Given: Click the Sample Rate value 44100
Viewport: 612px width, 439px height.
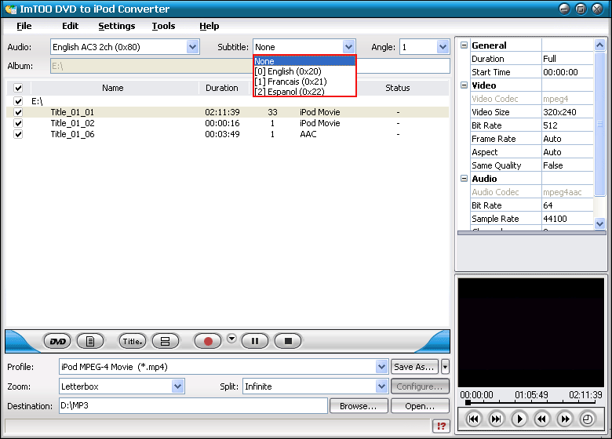Looking at the screenshot, I should coord(555,219).
